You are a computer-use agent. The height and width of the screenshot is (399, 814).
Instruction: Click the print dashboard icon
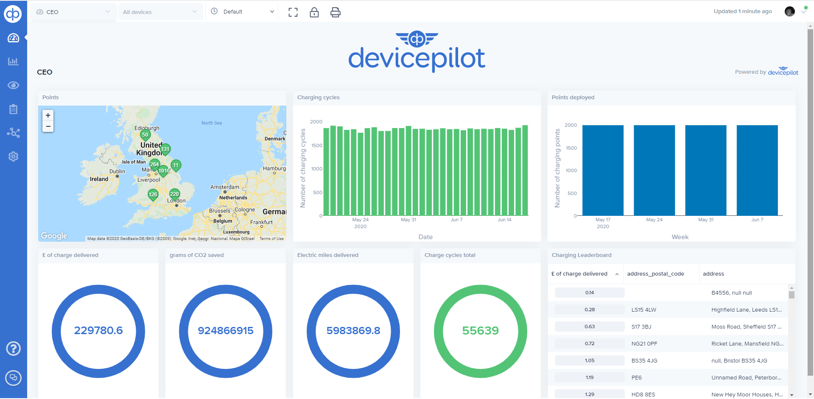[336, 12]
